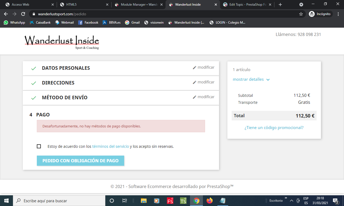Modify the Método de Envío step
The image size is (344, 206).
point(204,97)
